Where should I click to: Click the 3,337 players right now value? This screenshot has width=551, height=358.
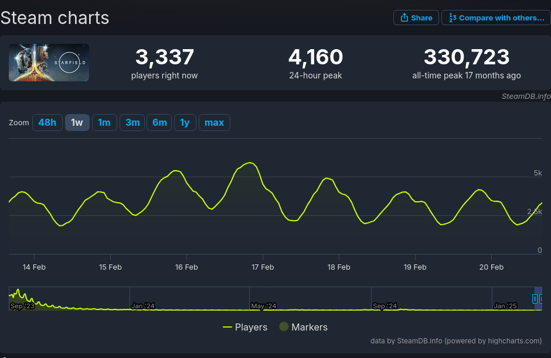165,57
